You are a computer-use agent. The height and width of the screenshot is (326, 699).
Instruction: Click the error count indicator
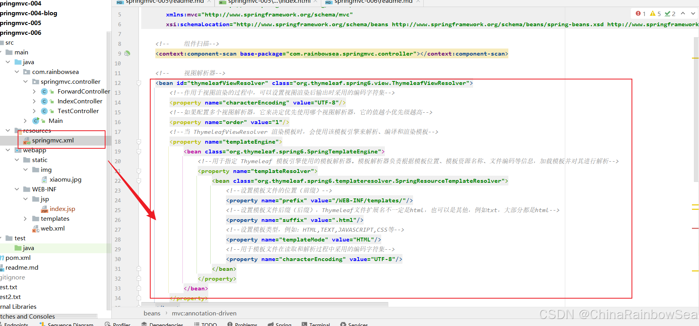641,14
